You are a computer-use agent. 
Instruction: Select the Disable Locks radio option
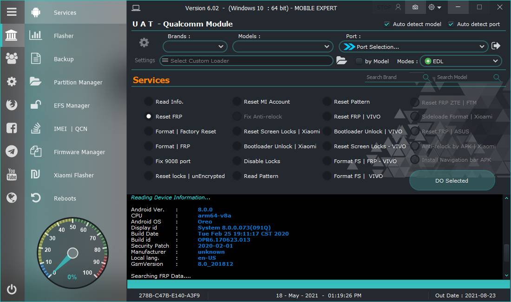pyautogui.click(x=237, y=161)
